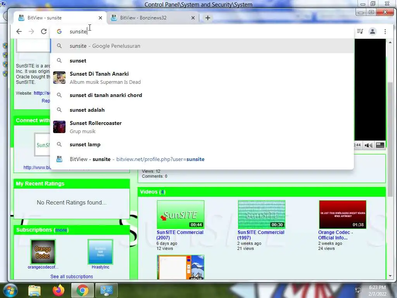Select the BitView - sunsite tab
The height and width of the screenshot is (298, 397).
click(x=59, y=18)
